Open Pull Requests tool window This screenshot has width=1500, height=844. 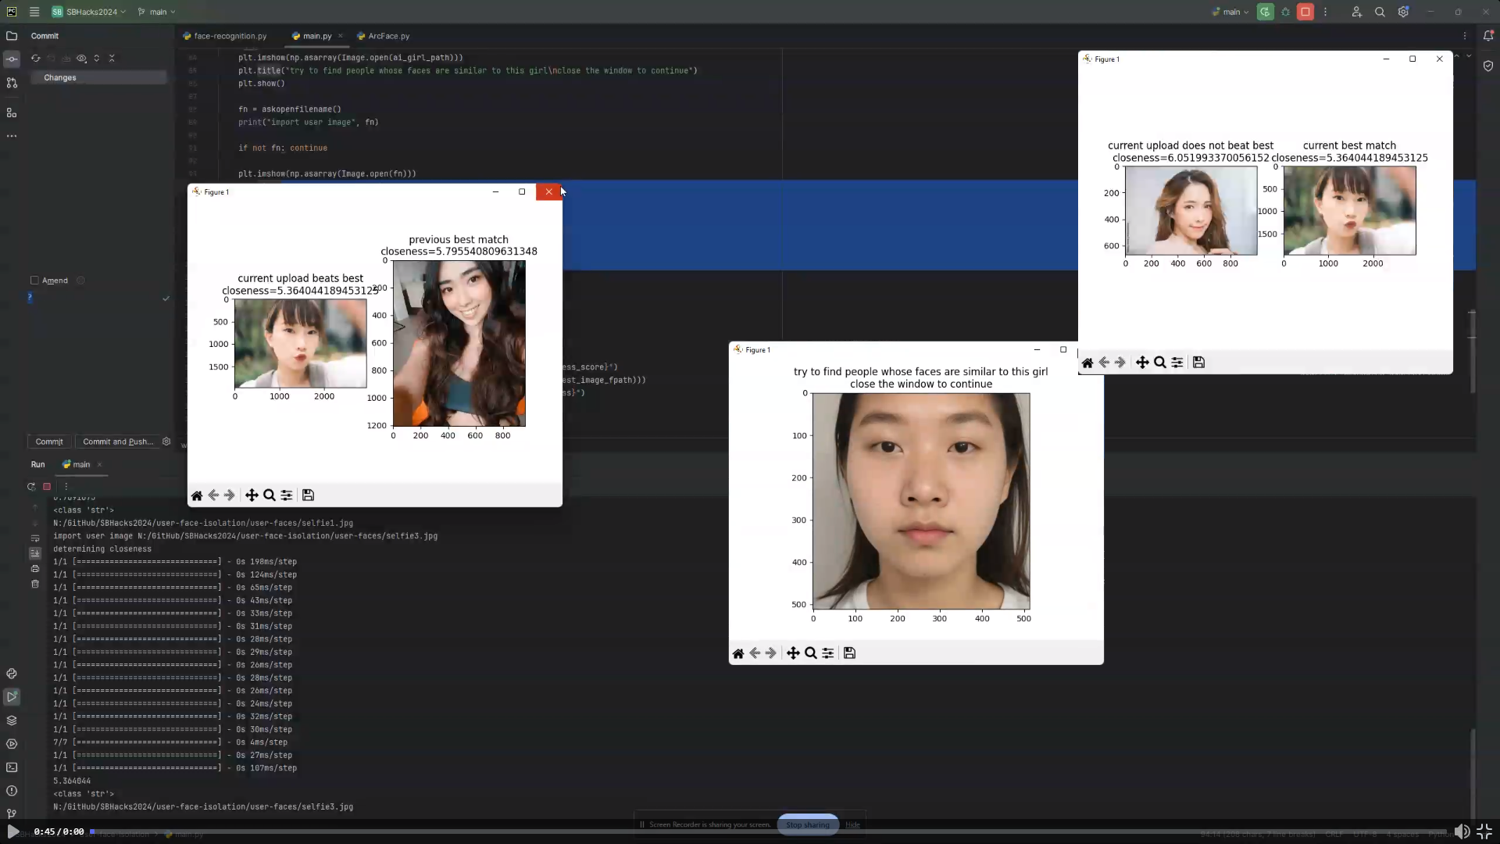click(x=12, y=83)
